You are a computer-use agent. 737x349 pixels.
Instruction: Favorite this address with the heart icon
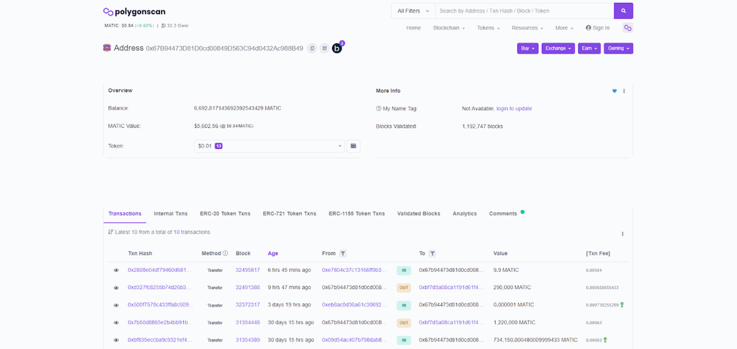tap(614, 91)
